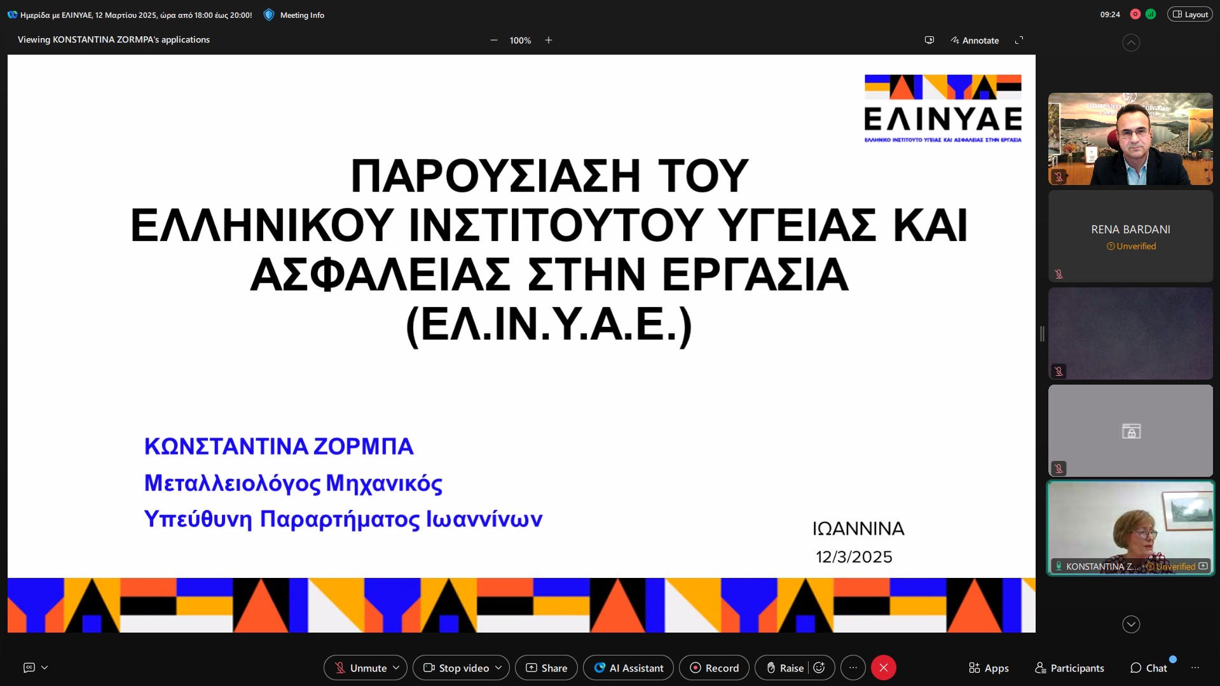Unmute the microphone
Image resolution: width=1220 pixels, height=686 pixels.
pyautogui.click(x=360, y=668)
